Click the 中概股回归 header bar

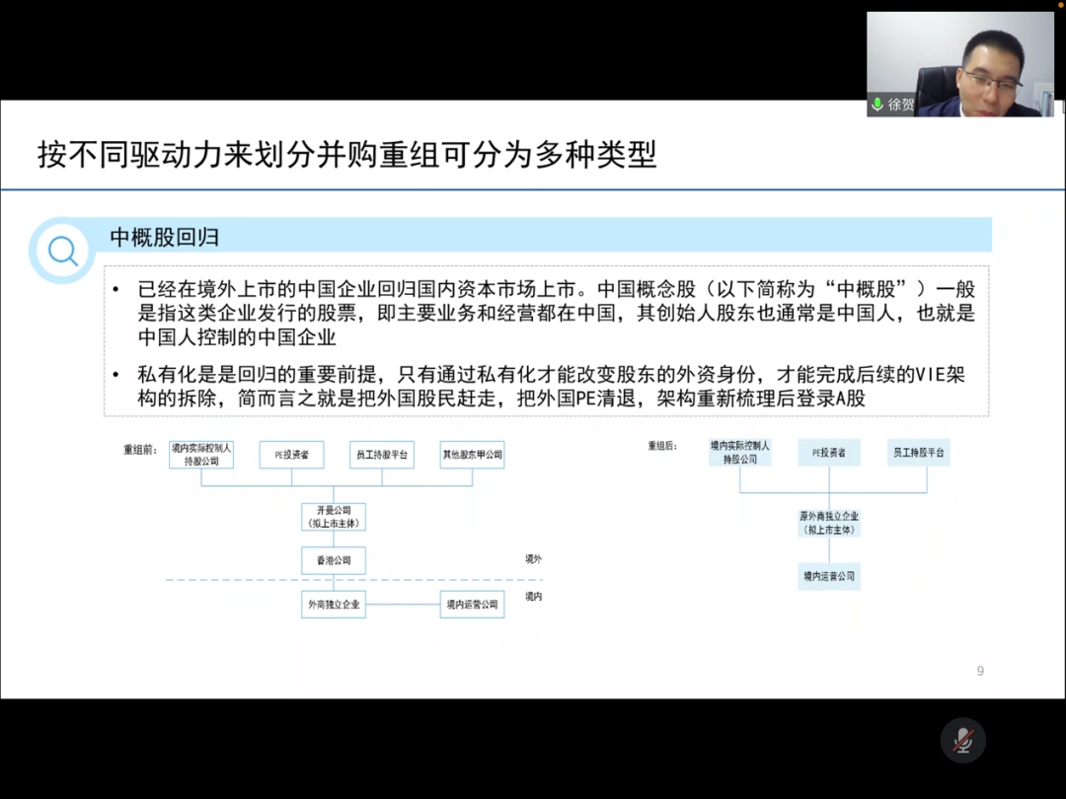click(139, 236)
